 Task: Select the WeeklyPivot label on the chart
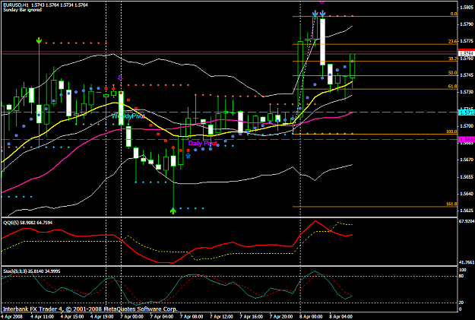[x=128, y=116]
